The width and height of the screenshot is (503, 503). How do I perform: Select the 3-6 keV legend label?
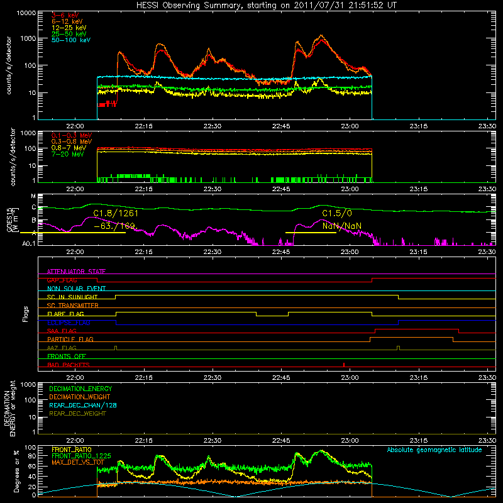[x=65, y=15]
